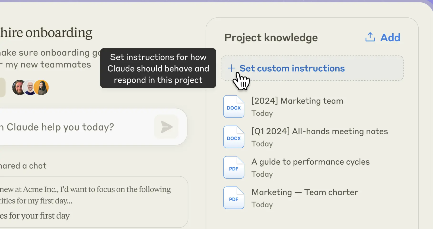Click the PDF icon for performance cycles guide
Image resolution: width=433 pixels, height=229 pixels.
[x=234, y=167]
